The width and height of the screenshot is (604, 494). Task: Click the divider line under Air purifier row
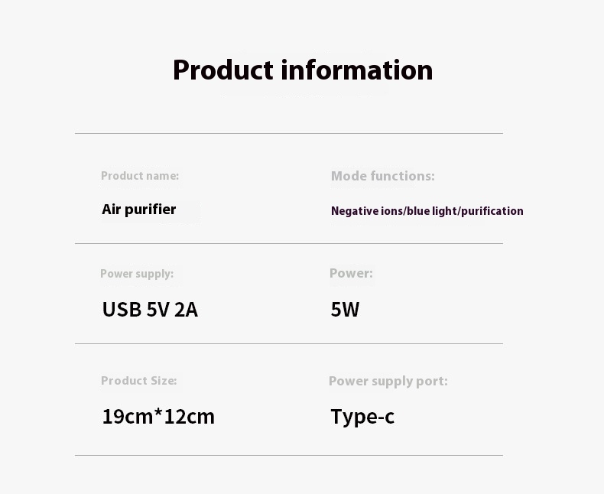pos(289,243)
